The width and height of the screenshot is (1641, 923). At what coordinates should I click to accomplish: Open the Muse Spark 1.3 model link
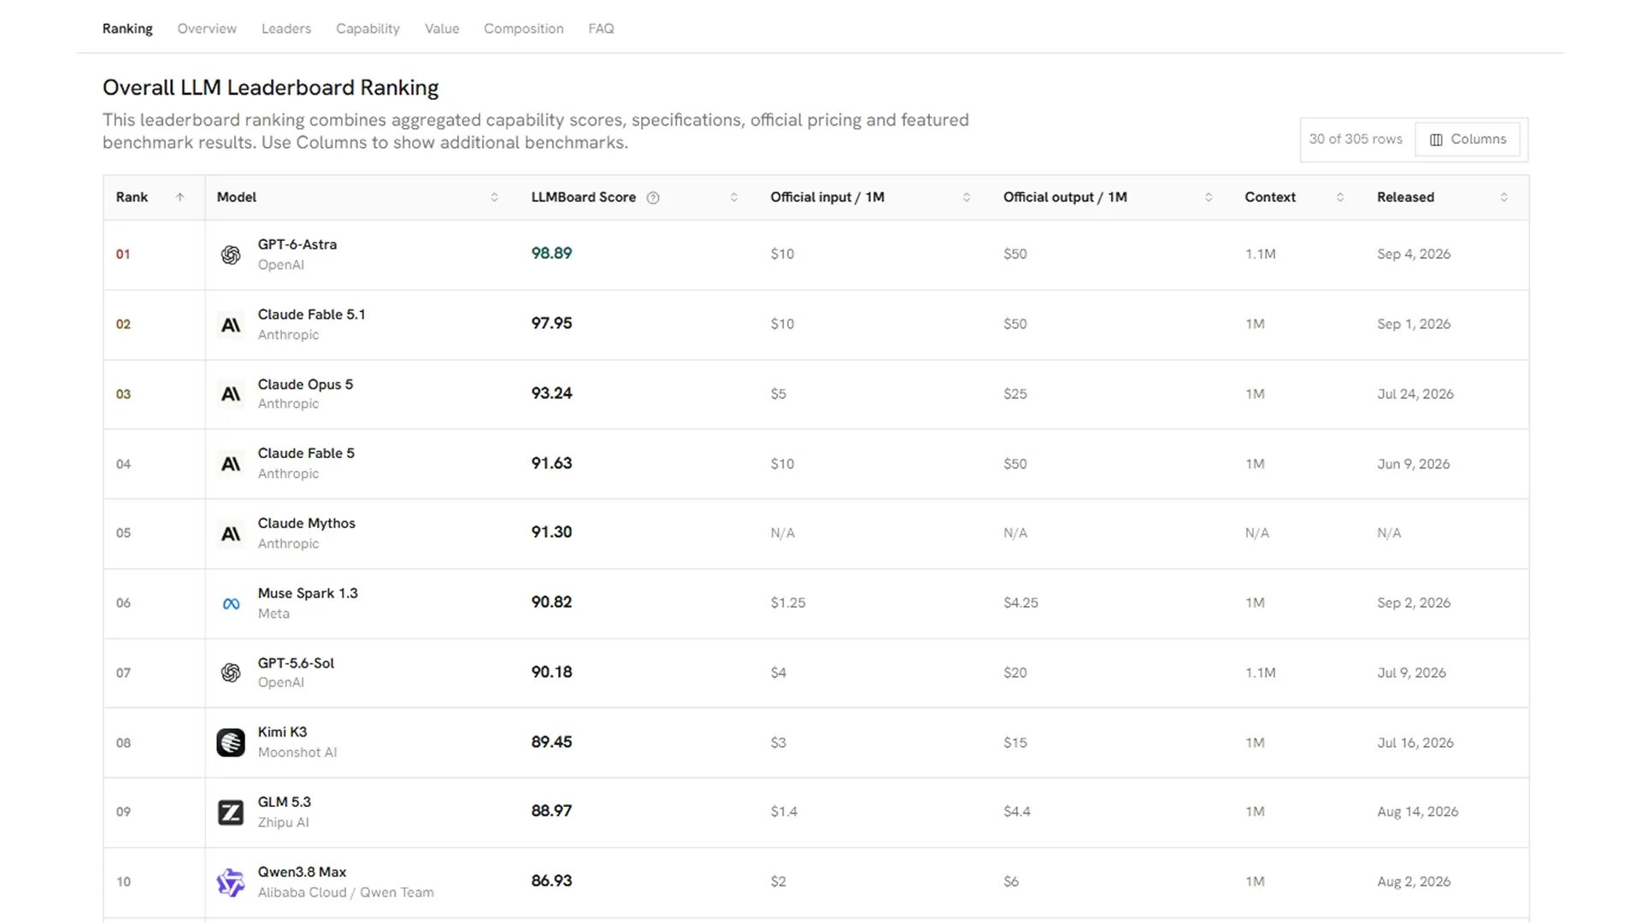[308, 593]
